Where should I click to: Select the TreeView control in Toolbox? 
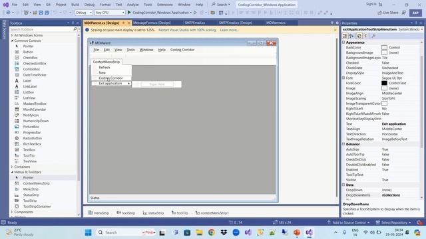coord(29,161)
